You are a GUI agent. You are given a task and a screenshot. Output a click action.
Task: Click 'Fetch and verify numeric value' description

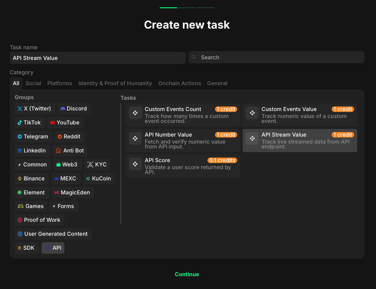(x=185, y=144)
